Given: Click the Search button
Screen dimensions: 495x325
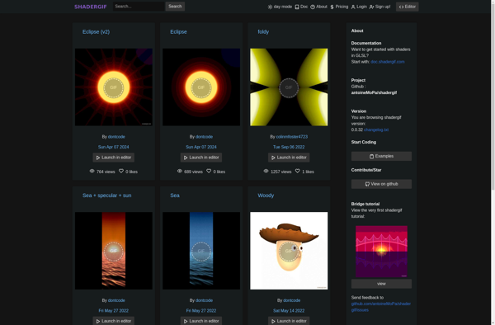Looking at the screenshot, I should (175, 7).
